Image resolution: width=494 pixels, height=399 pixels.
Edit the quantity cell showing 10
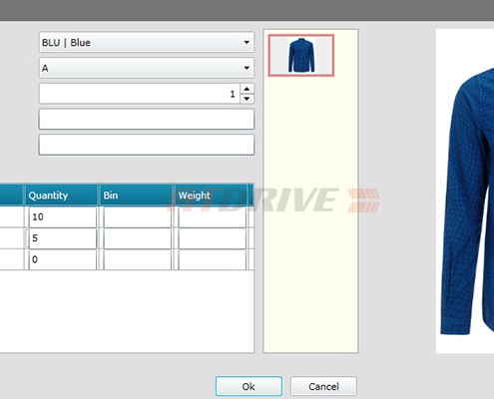click(63, 217)
